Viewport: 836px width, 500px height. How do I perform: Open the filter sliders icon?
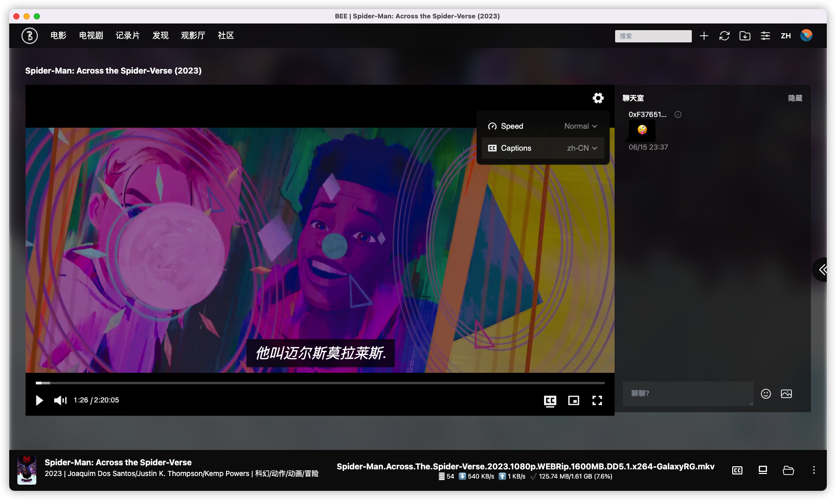765,36
